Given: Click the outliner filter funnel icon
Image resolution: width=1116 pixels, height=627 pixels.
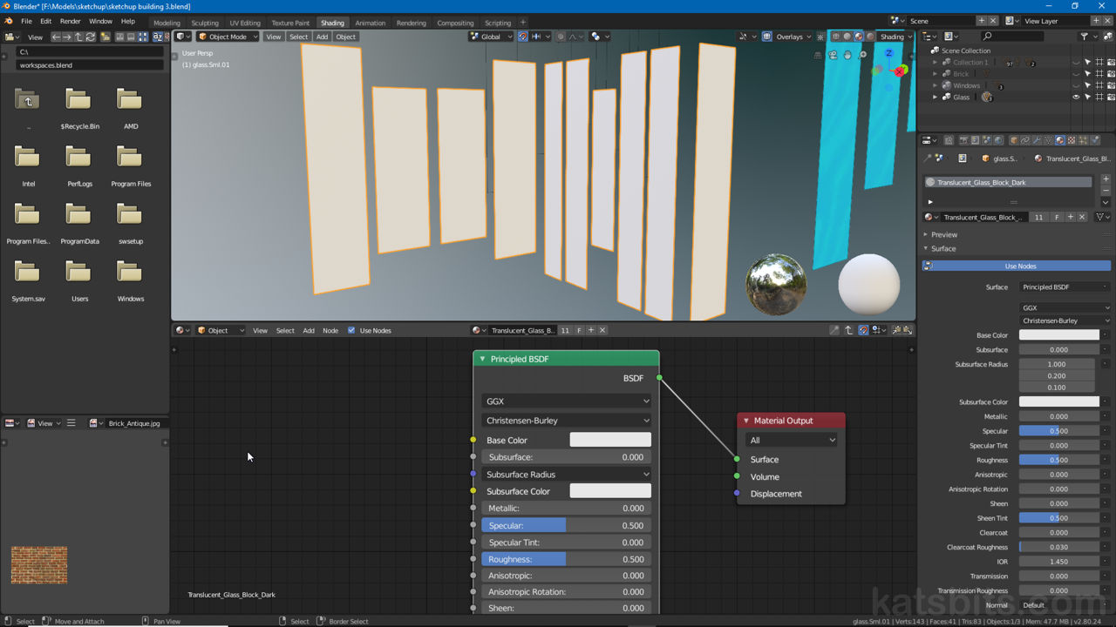Looking at the screenshot, I should [1084, 37].
